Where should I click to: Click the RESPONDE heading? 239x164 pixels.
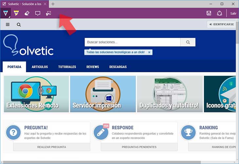123,127
